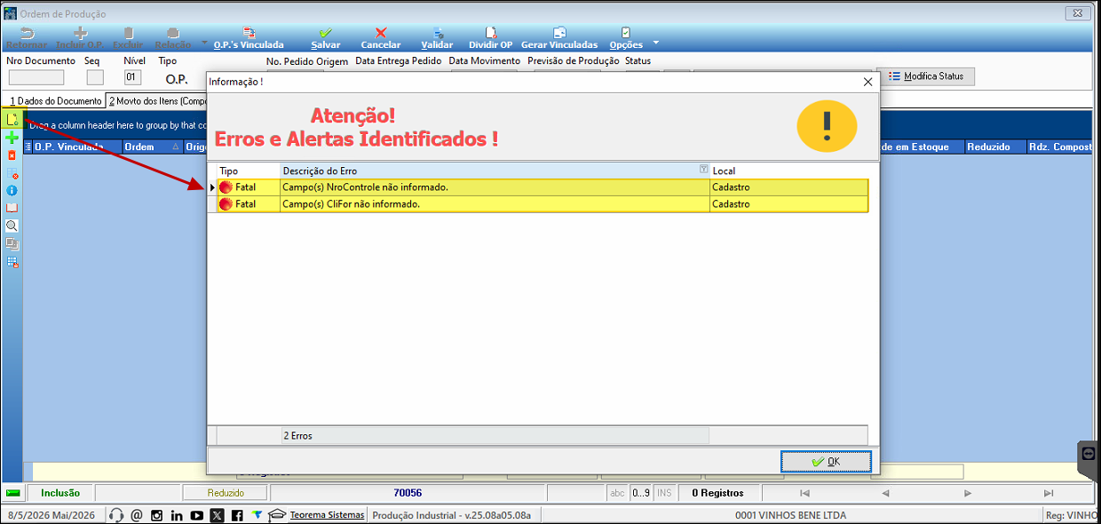Expand the dropdown arrow after Opções
This screenshot has height=524, width=1101.
pyautogui.click(x=656, y=42)
